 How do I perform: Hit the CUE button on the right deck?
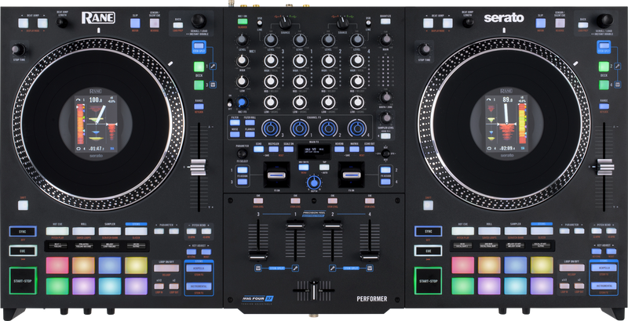point(428,251)
